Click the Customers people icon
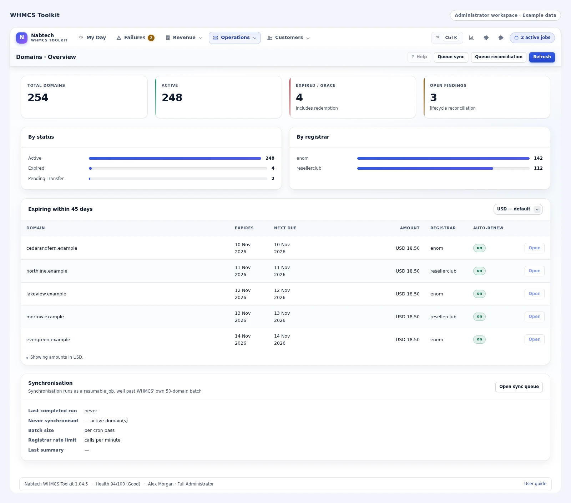Viewport: 571px width, 503px height. [x=270, y=38]
